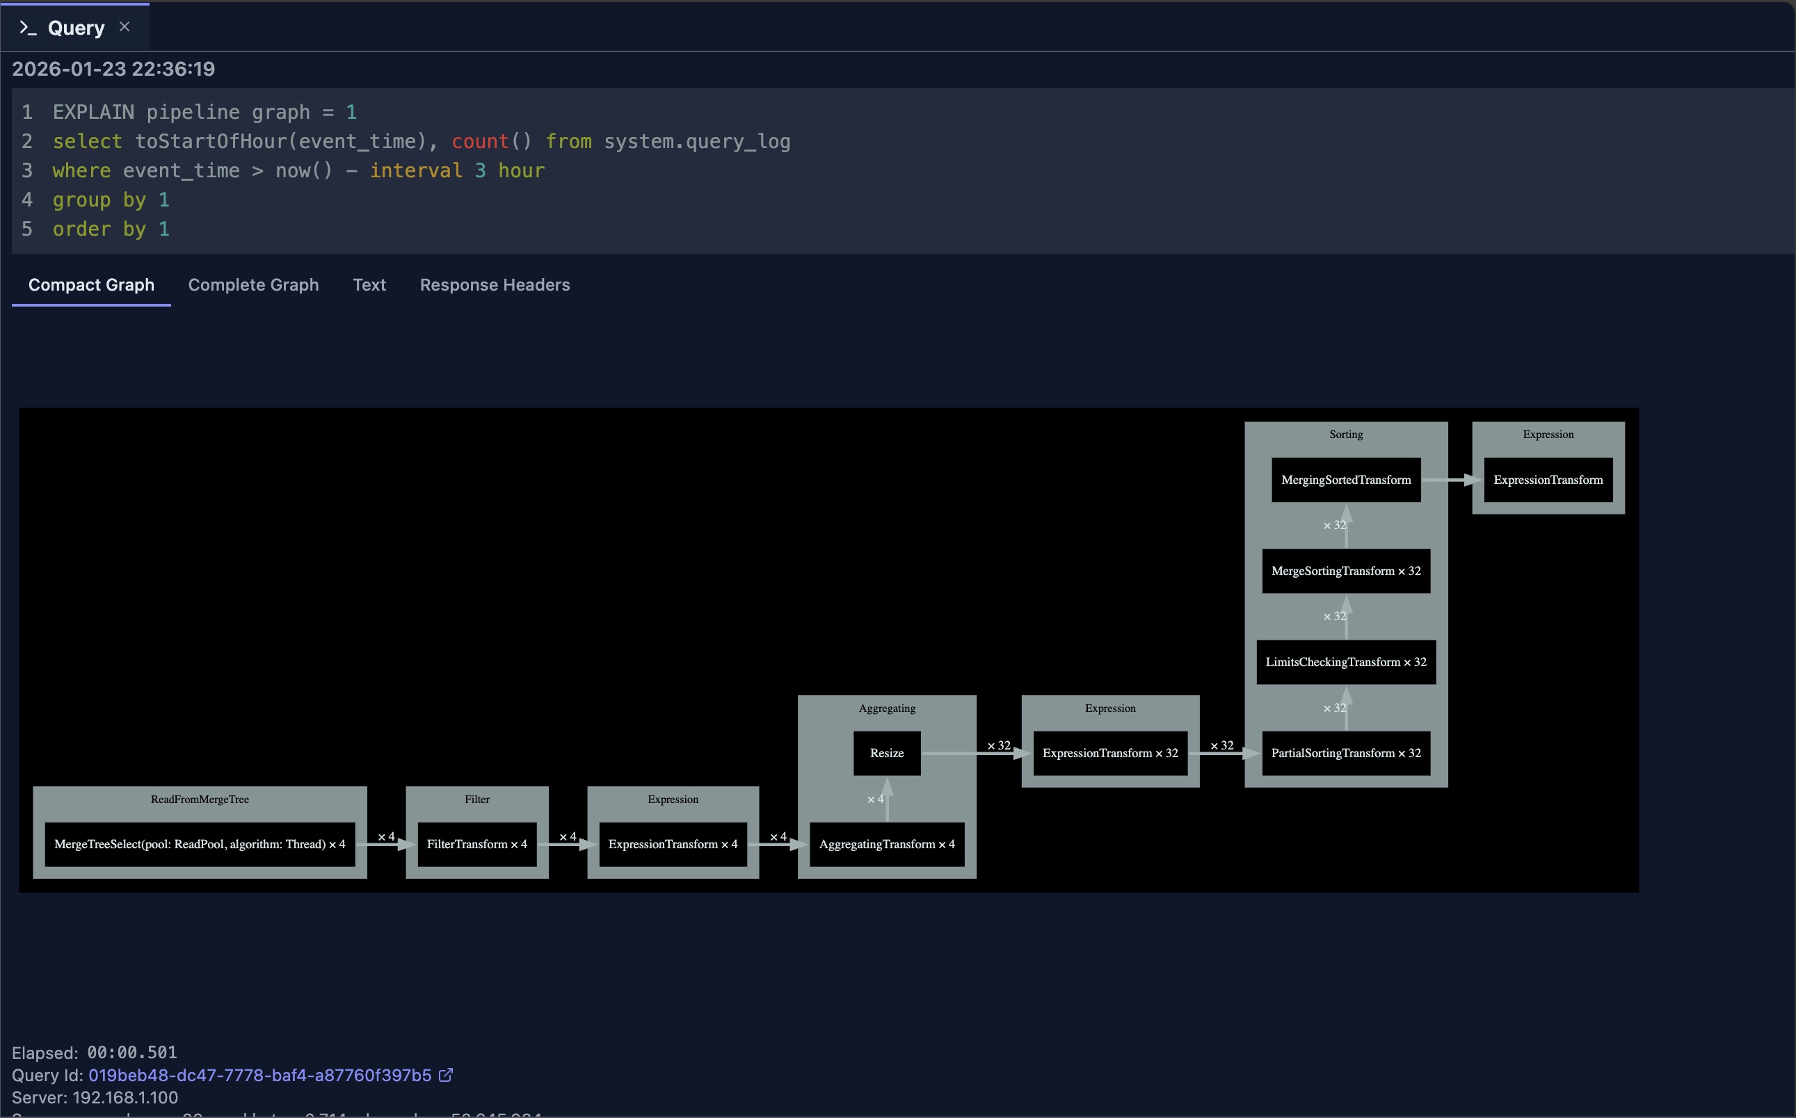Close the Query tab
Image resolution: width=1796 pixels, height=1118 pixels.
pos(125,26)
